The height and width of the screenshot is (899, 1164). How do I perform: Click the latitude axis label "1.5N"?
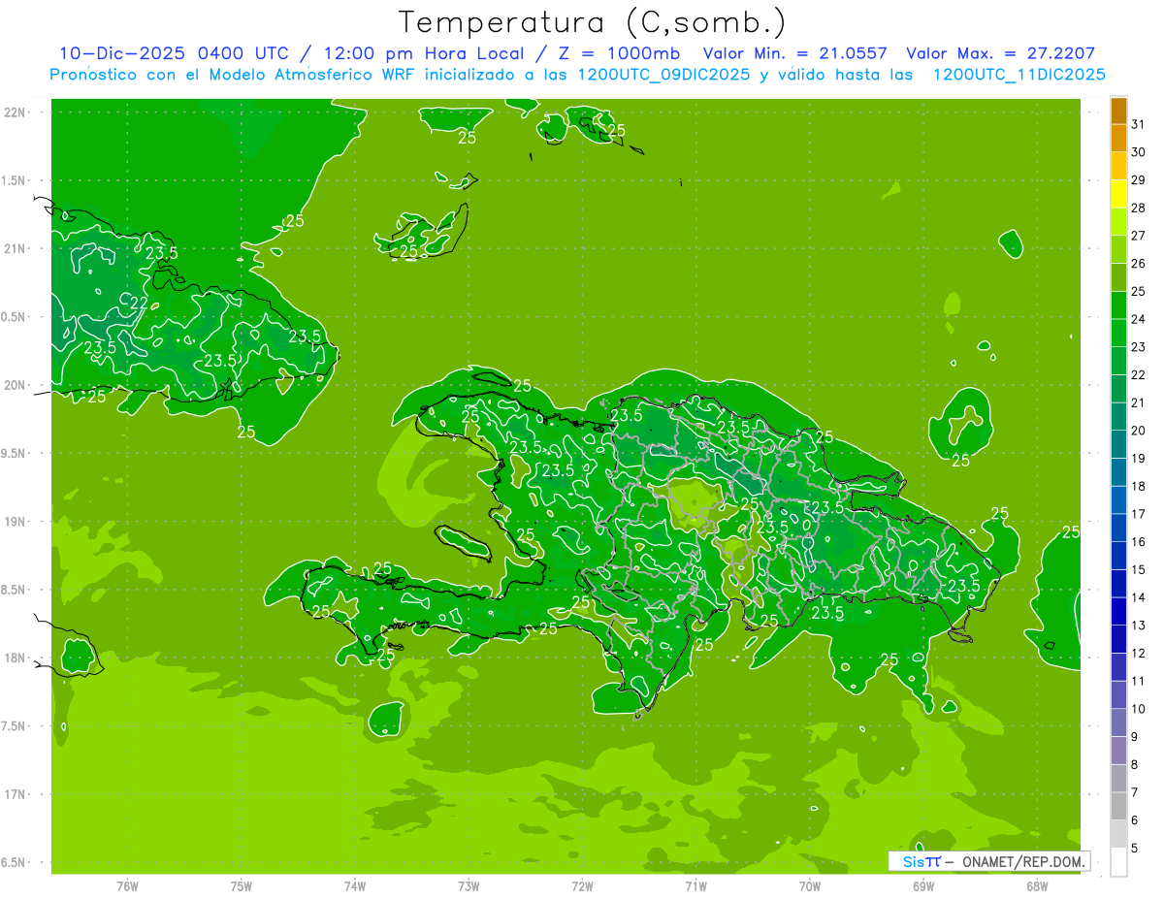[x=15, y=180]
